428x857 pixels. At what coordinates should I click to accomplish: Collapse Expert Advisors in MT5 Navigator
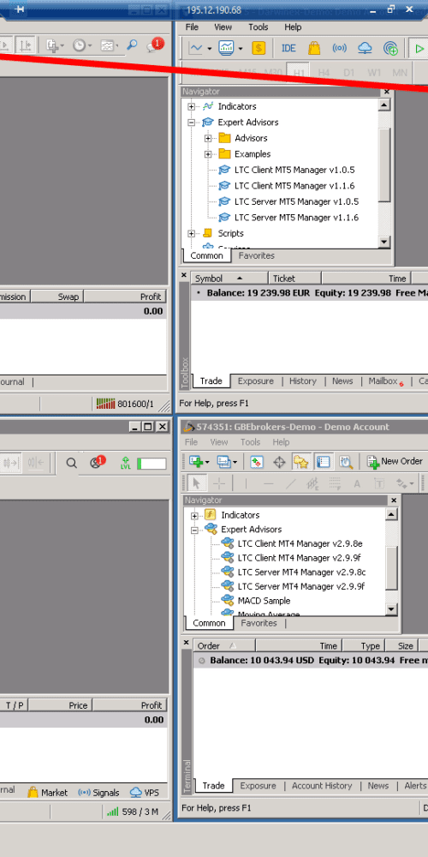point(191,123)
